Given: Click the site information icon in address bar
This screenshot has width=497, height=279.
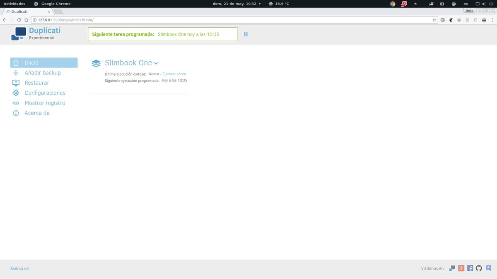Looking at the screenshot, I should pos(34,20).
